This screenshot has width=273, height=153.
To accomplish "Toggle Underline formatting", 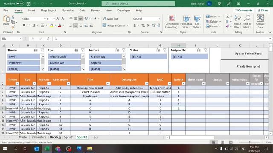I will (x=34, y=25).
